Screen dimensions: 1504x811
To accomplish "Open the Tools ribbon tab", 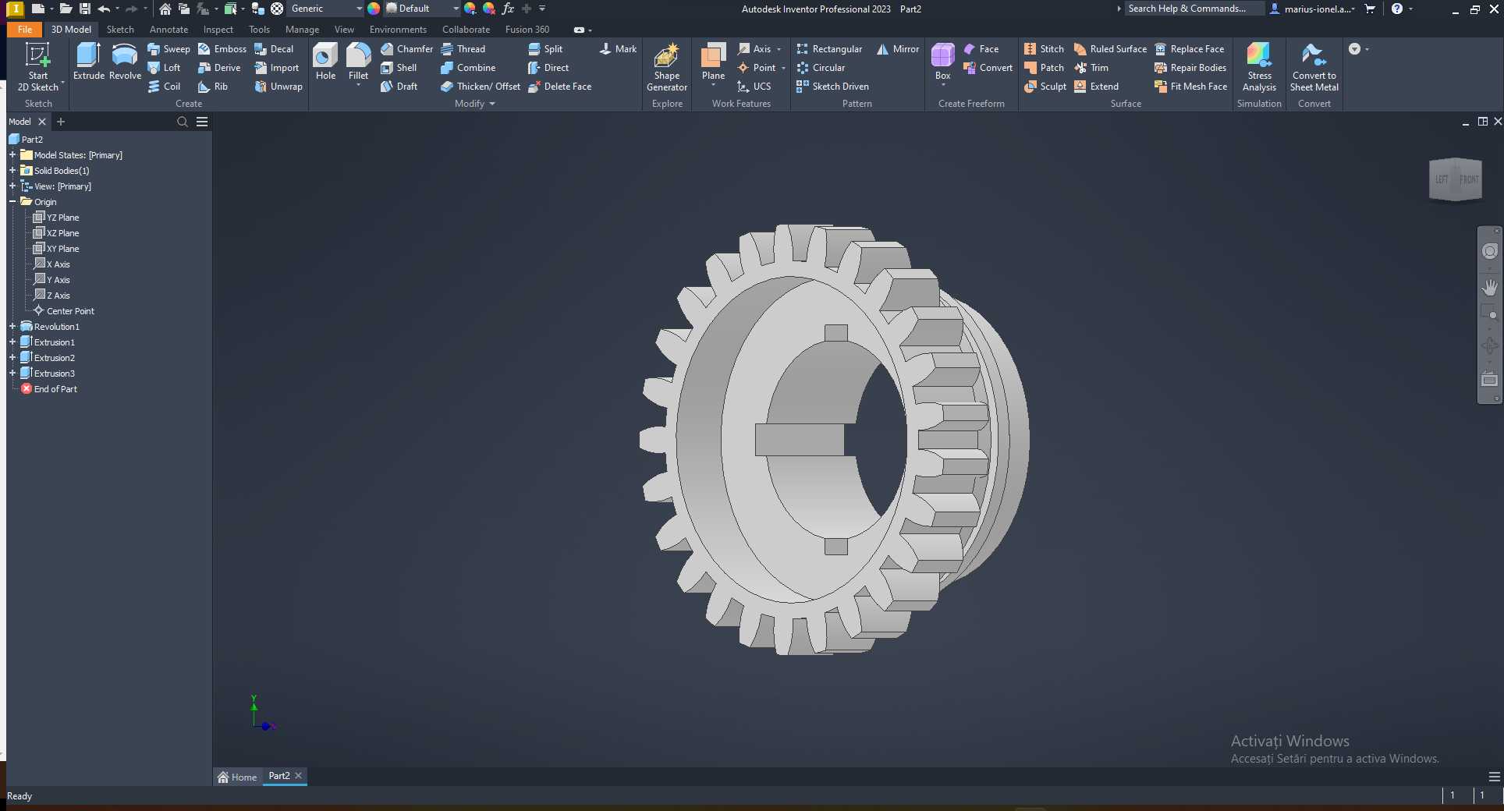I will 259,30.
